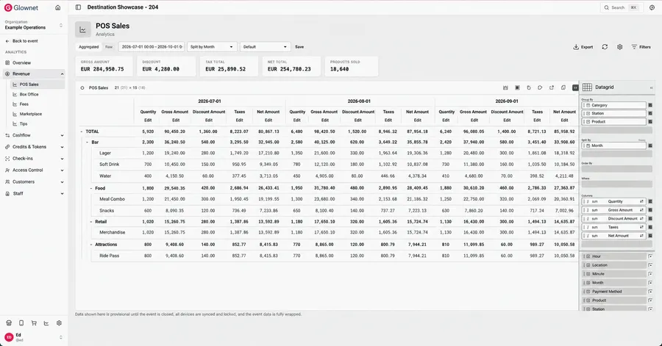
Task: Click the Search box
Action: pyautogui.click(x=621, y=7)
